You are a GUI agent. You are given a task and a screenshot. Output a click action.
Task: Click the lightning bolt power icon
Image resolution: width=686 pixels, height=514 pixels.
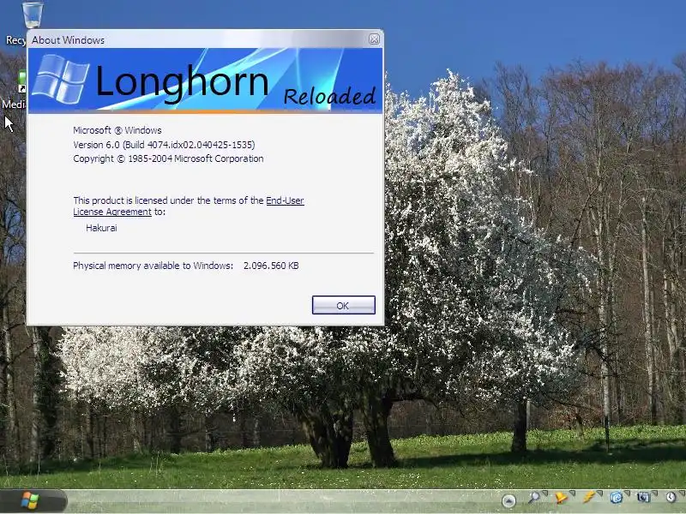588,498
